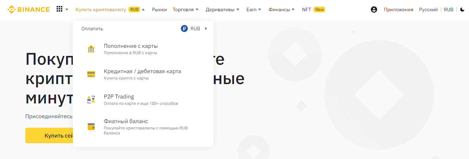Open the Earn dropdown menu
Image resolution: width=469 pixels, height=159 pixels.
[x=254, y=9]
